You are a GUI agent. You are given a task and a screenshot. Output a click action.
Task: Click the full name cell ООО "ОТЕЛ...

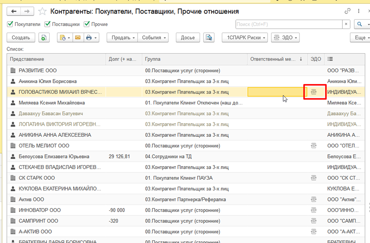point(345,146)
